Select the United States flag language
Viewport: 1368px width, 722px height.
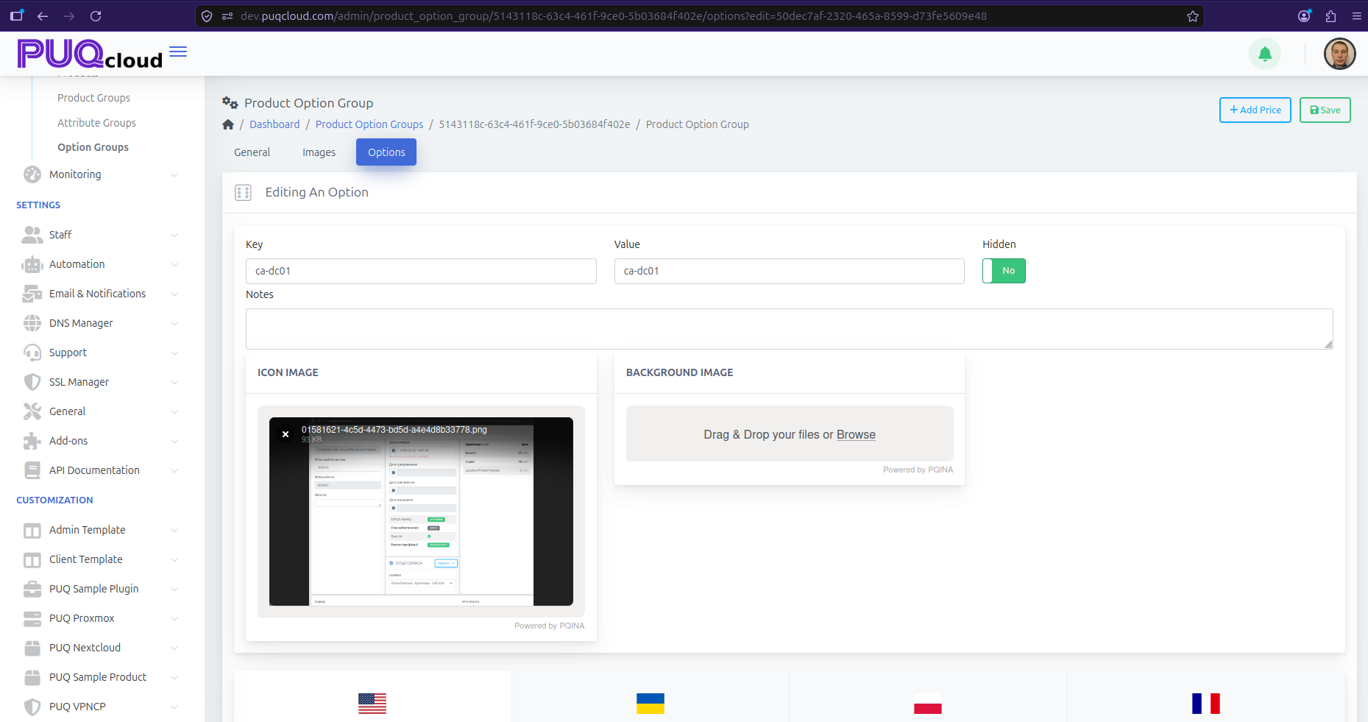(372, 704)
